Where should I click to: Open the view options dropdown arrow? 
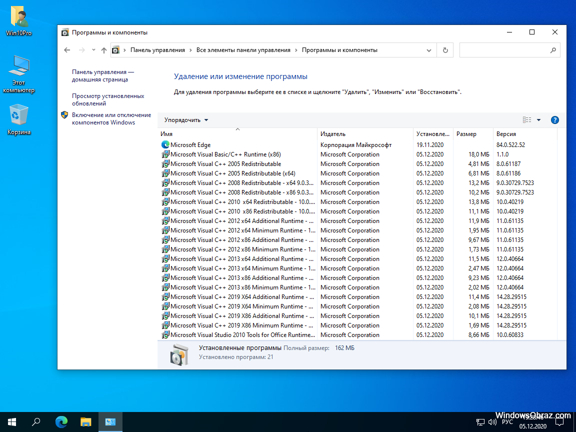click(x=538, y=120)
